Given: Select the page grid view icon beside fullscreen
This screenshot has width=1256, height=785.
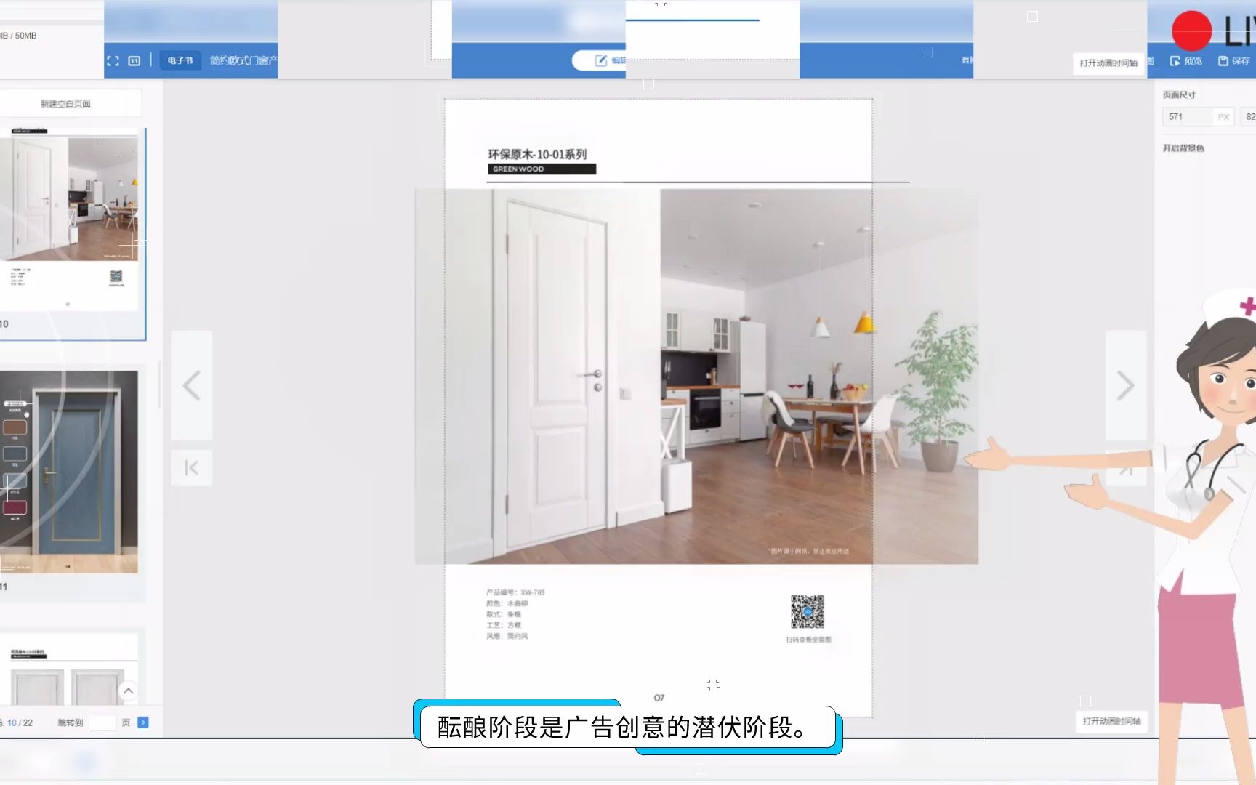Looking at the screenshot, I should click(134, 60).
